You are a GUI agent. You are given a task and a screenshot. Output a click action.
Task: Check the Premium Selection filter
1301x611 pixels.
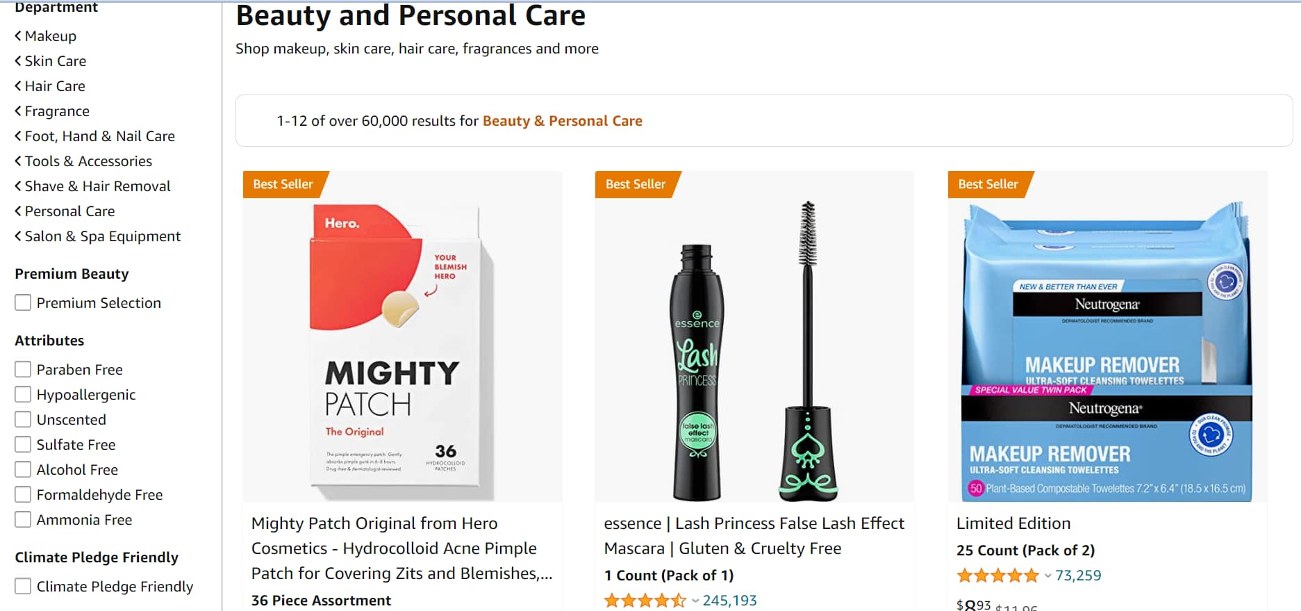click(23, 302)
